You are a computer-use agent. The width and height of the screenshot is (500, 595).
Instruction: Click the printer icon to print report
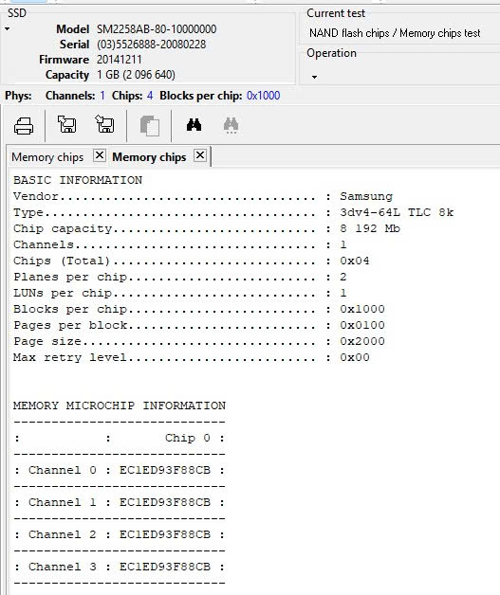pos(24,126)
